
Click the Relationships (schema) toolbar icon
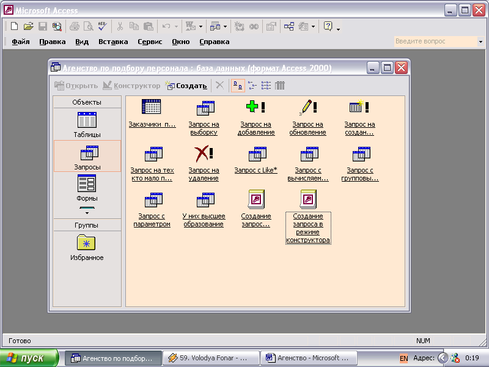[289, 26]
